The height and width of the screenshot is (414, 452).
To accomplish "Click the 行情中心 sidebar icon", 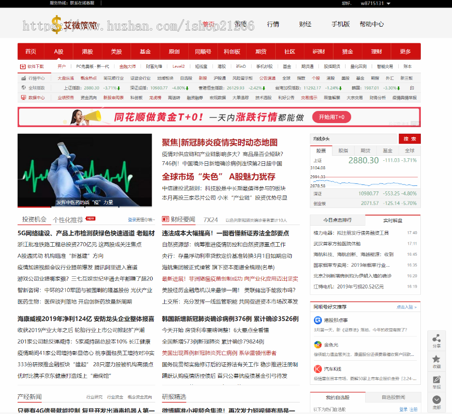I will coord(23,78).
